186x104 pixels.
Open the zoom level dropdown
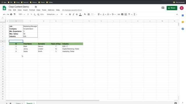[22, 14]
